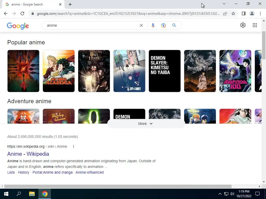The image size is (266, 199).
Task: Open the Stranger Things poster
Action: (x=23, y=71)
